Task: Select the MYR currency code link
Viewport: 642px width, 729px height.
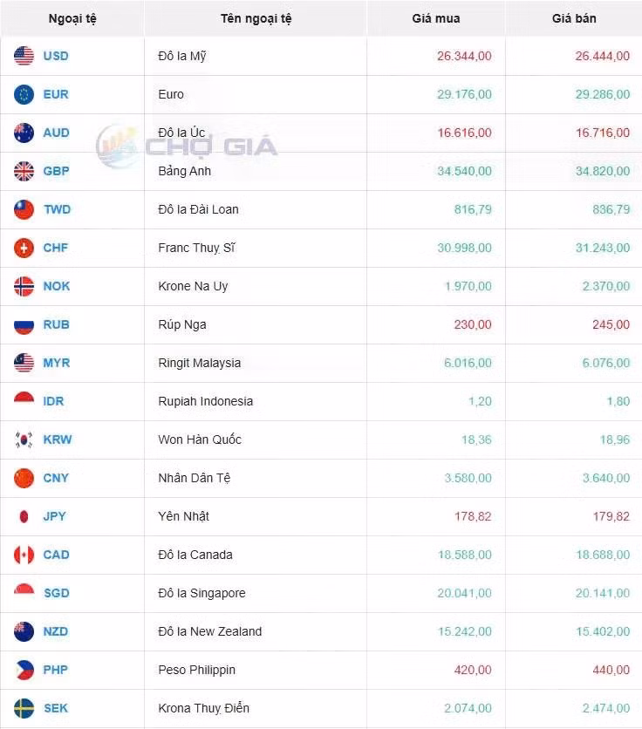Action: pos(57,363)
